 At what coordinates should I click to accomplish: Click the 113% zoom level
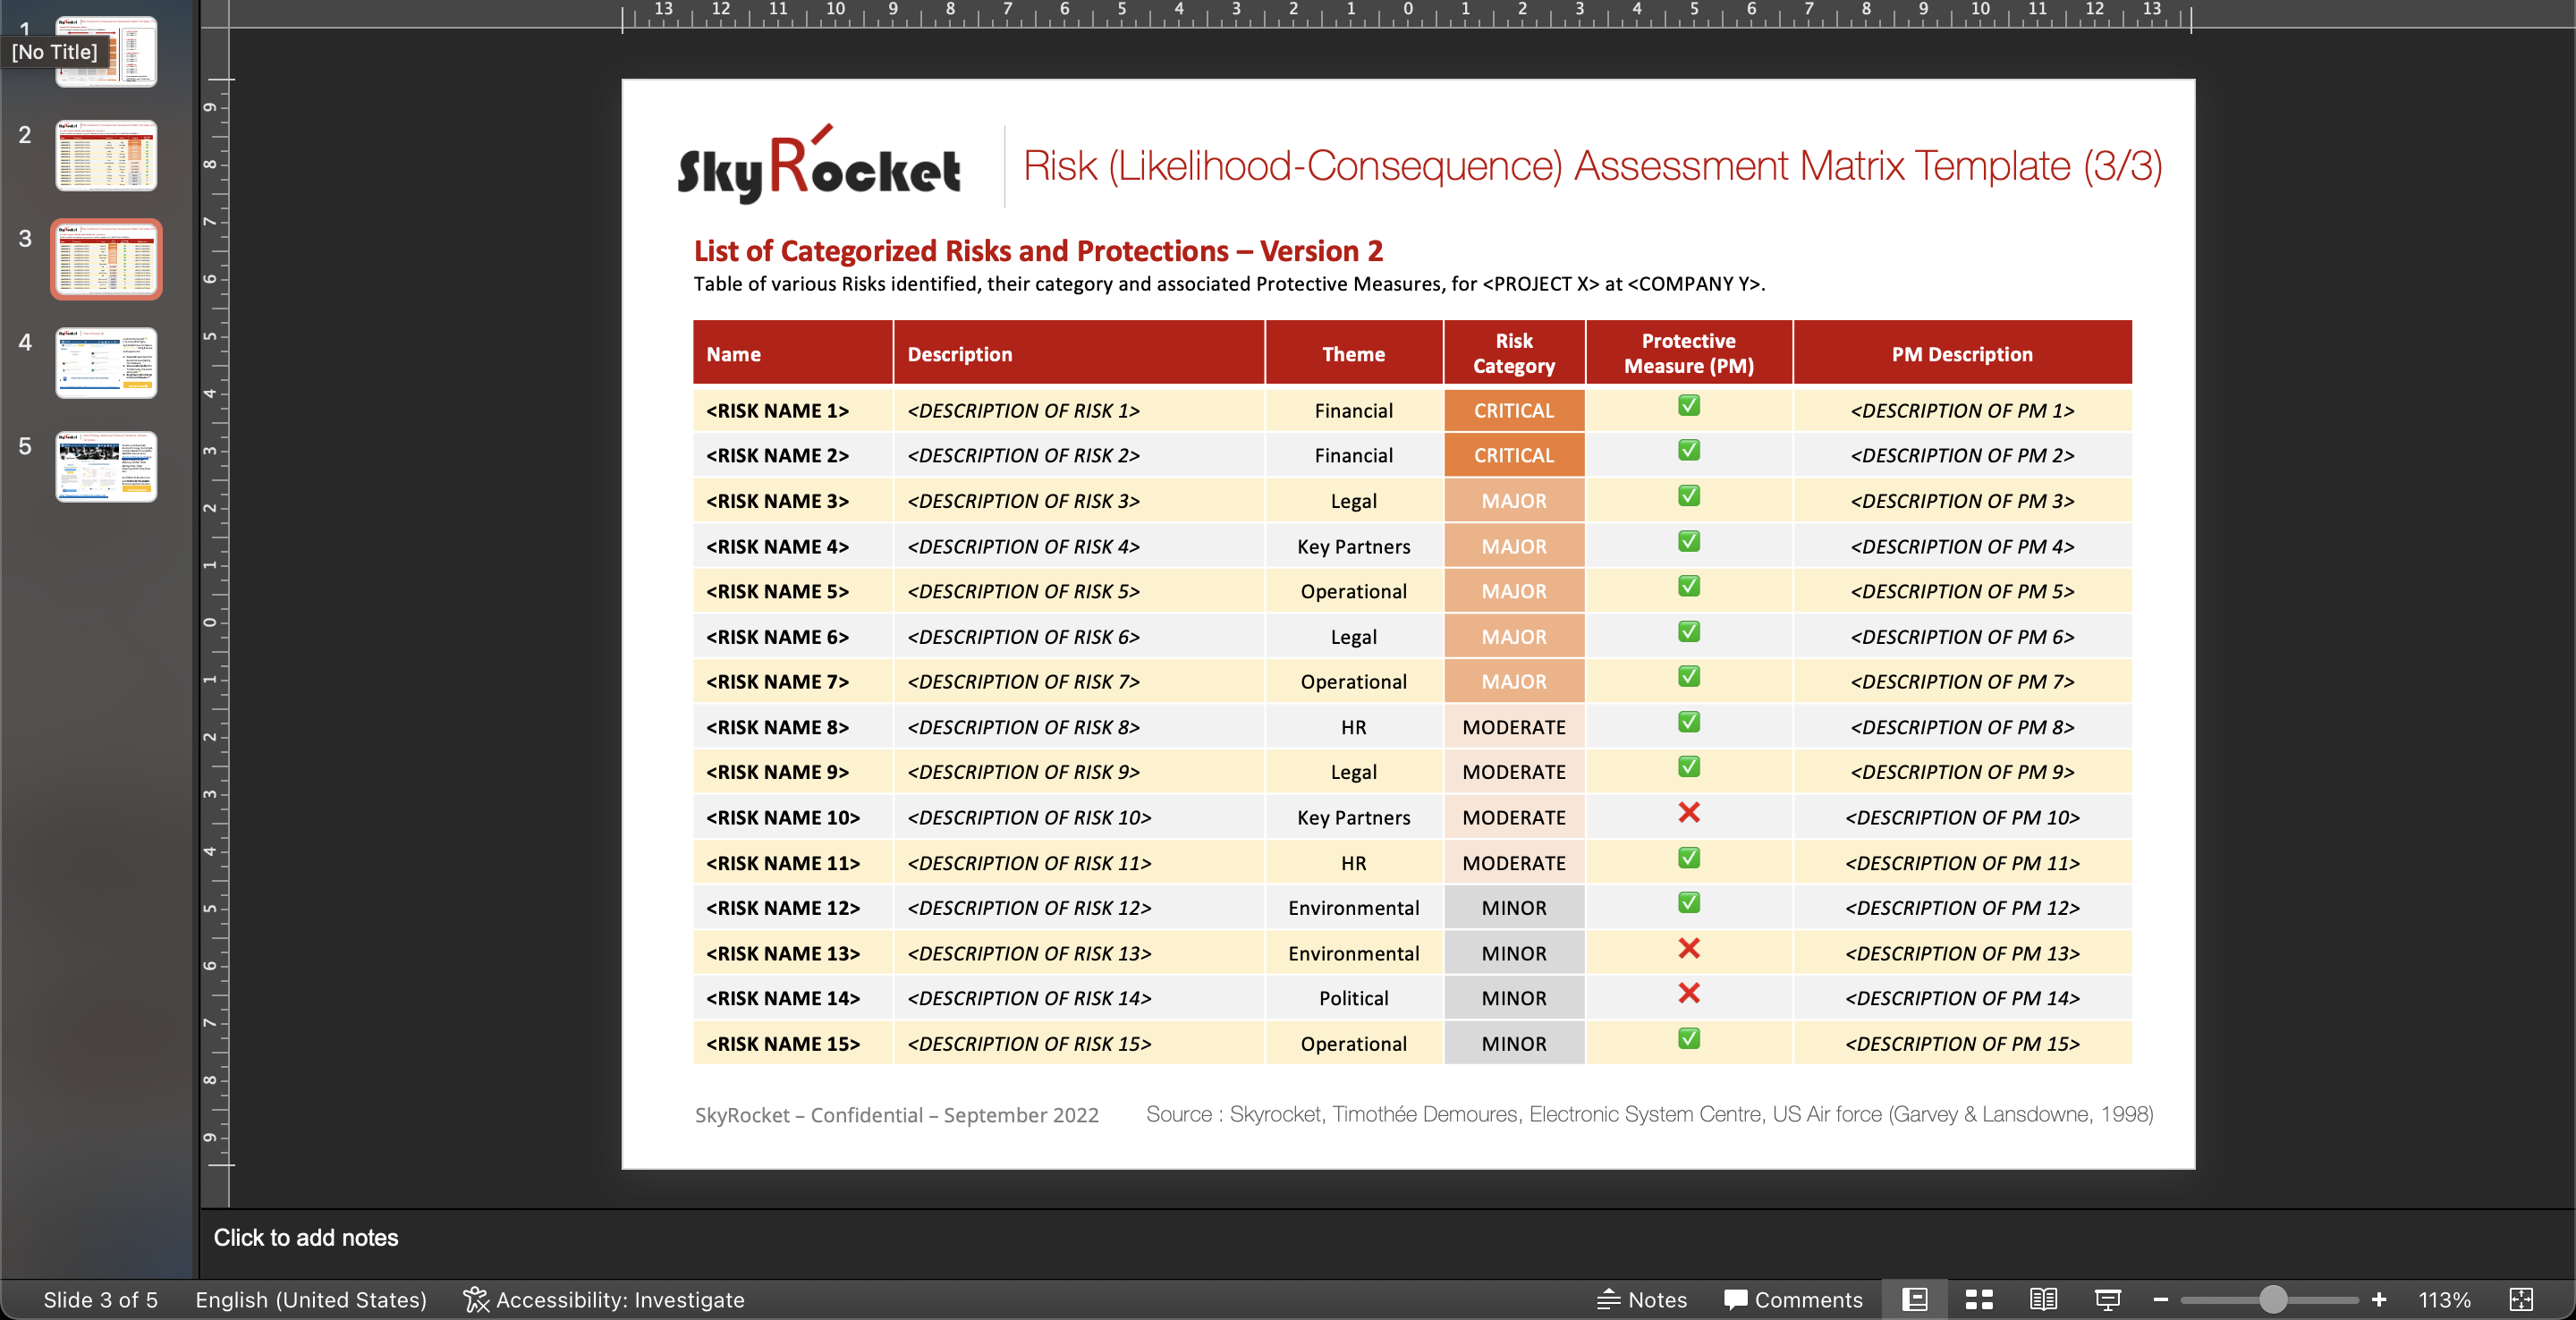tap(2444, 1299)
